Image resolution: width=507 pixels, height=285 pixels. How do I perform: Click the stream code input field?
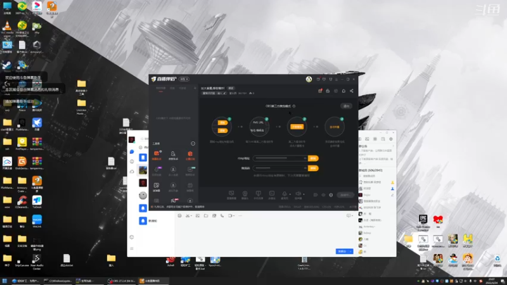click(280, 168)
